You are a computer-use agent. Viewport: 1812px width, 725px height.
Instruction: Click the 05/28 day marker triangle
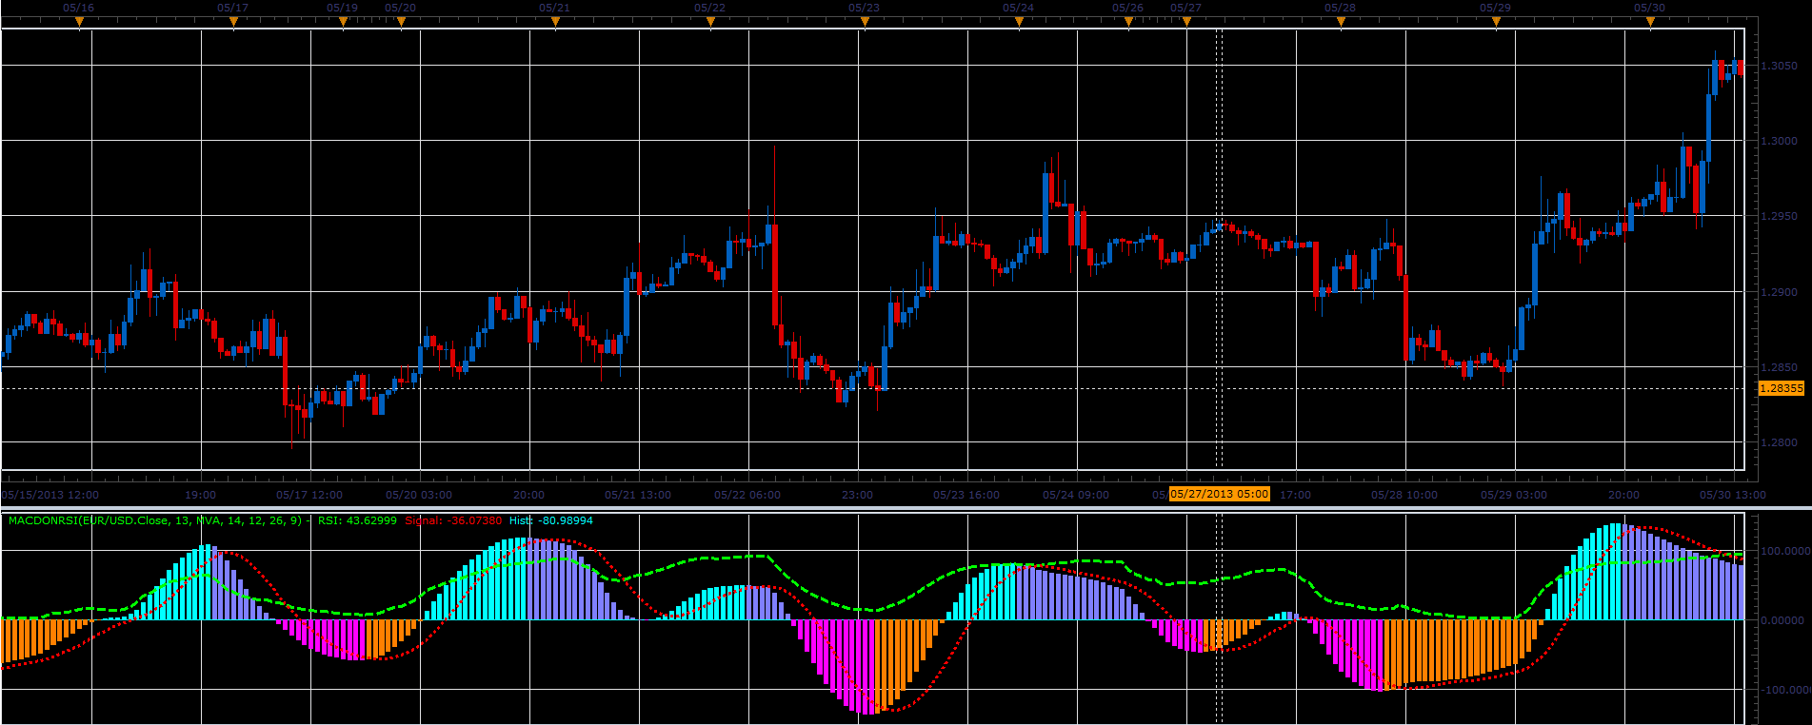pyautogui.click(x=1341, y=22)
